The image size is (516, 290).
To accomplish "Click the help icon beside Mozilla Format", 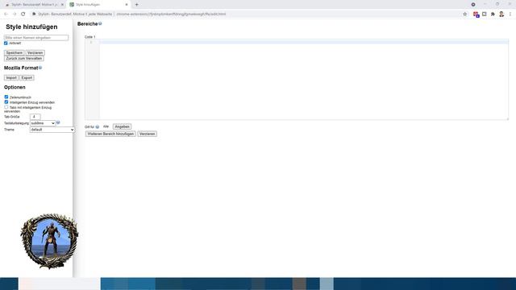I will (x=40, y=68).
